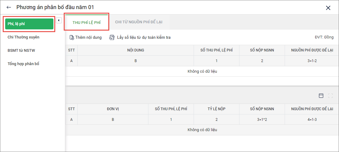Toggle the panel layout icon

pos(321,96)
